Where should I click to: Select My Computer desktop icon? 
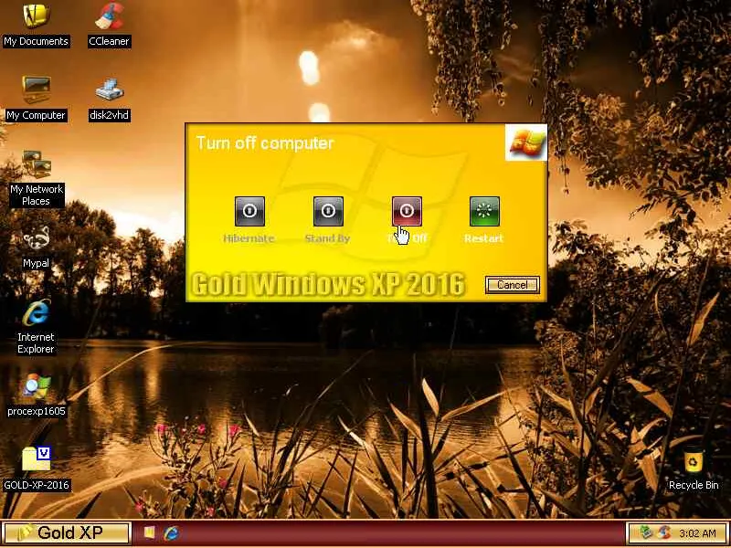pyautogui.click(x=36, y=90)
